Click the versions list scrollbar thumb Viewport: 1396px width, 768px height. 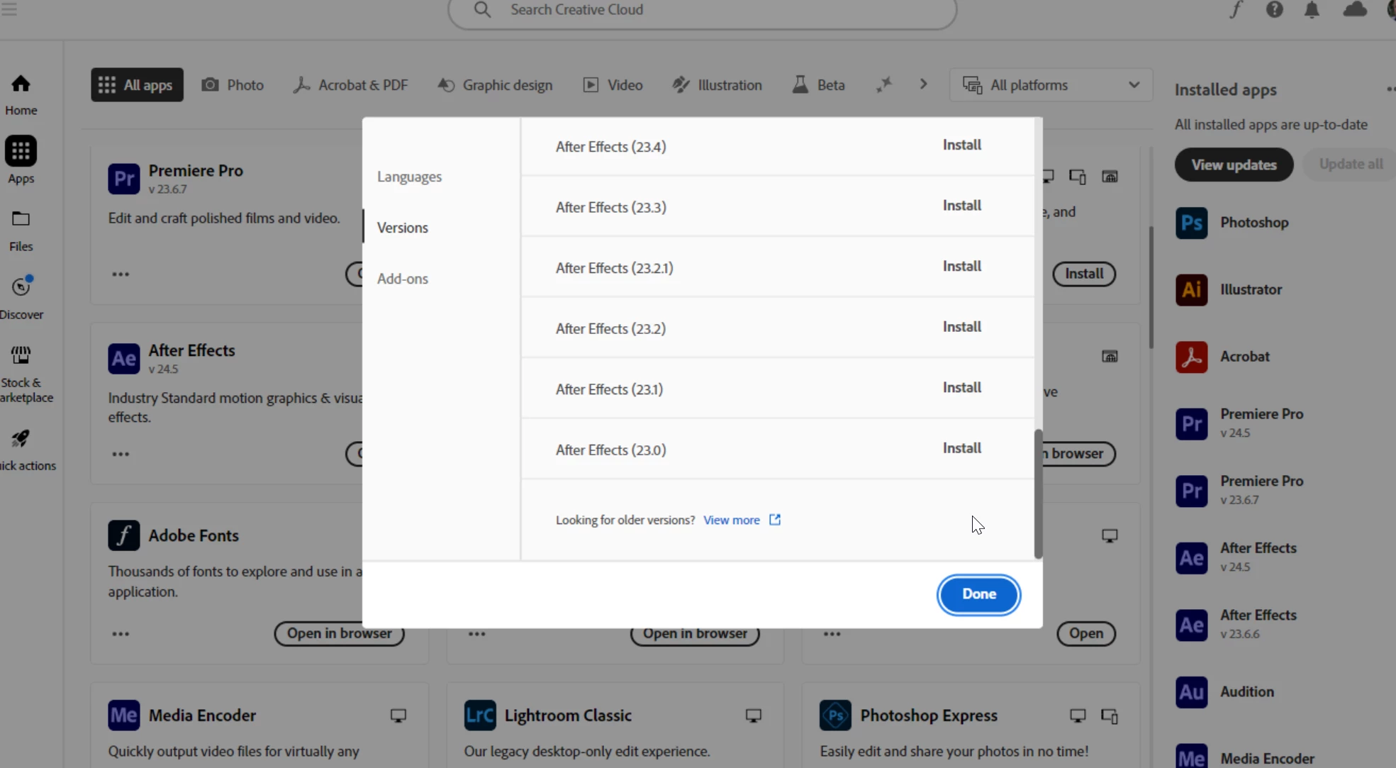click(x=1038, y=494)
